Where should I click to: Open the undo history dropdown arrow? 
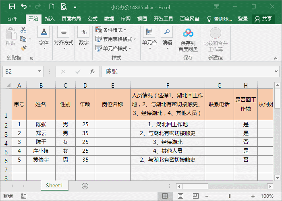click(30, 6)
